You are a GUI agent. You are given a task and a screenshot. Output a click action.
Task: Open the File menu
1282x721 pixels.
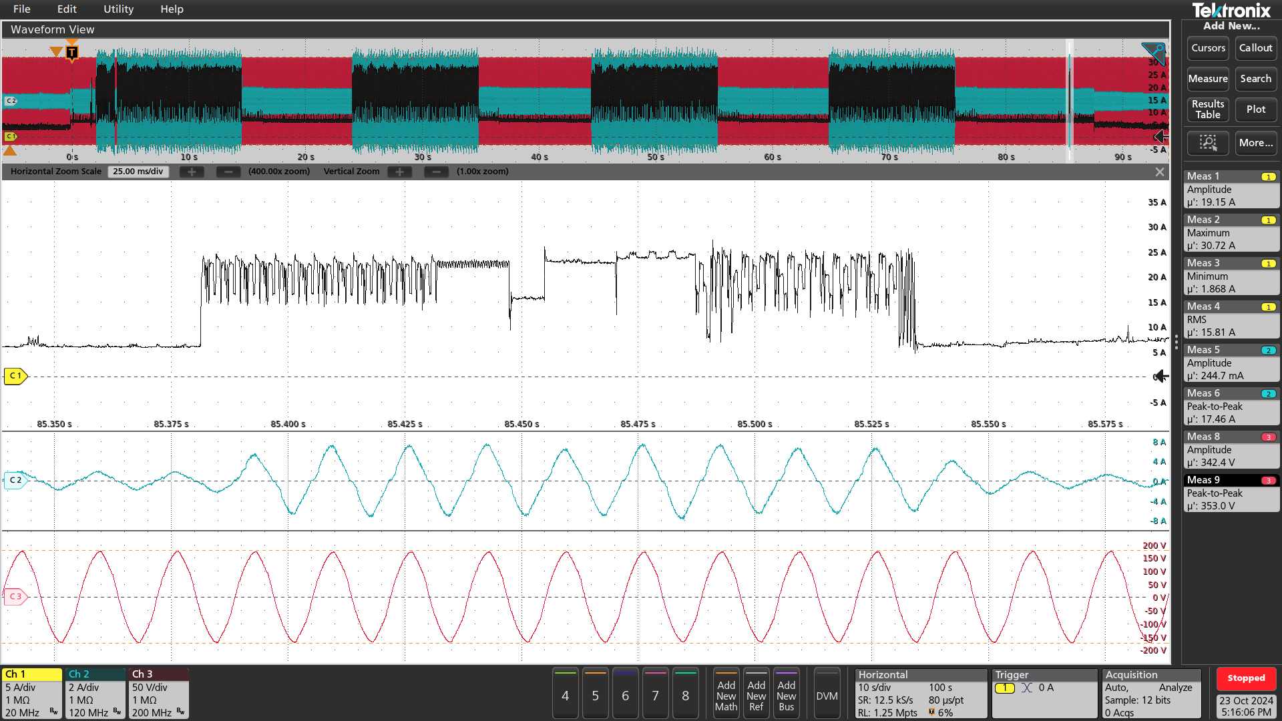click(x=21, y=9)
